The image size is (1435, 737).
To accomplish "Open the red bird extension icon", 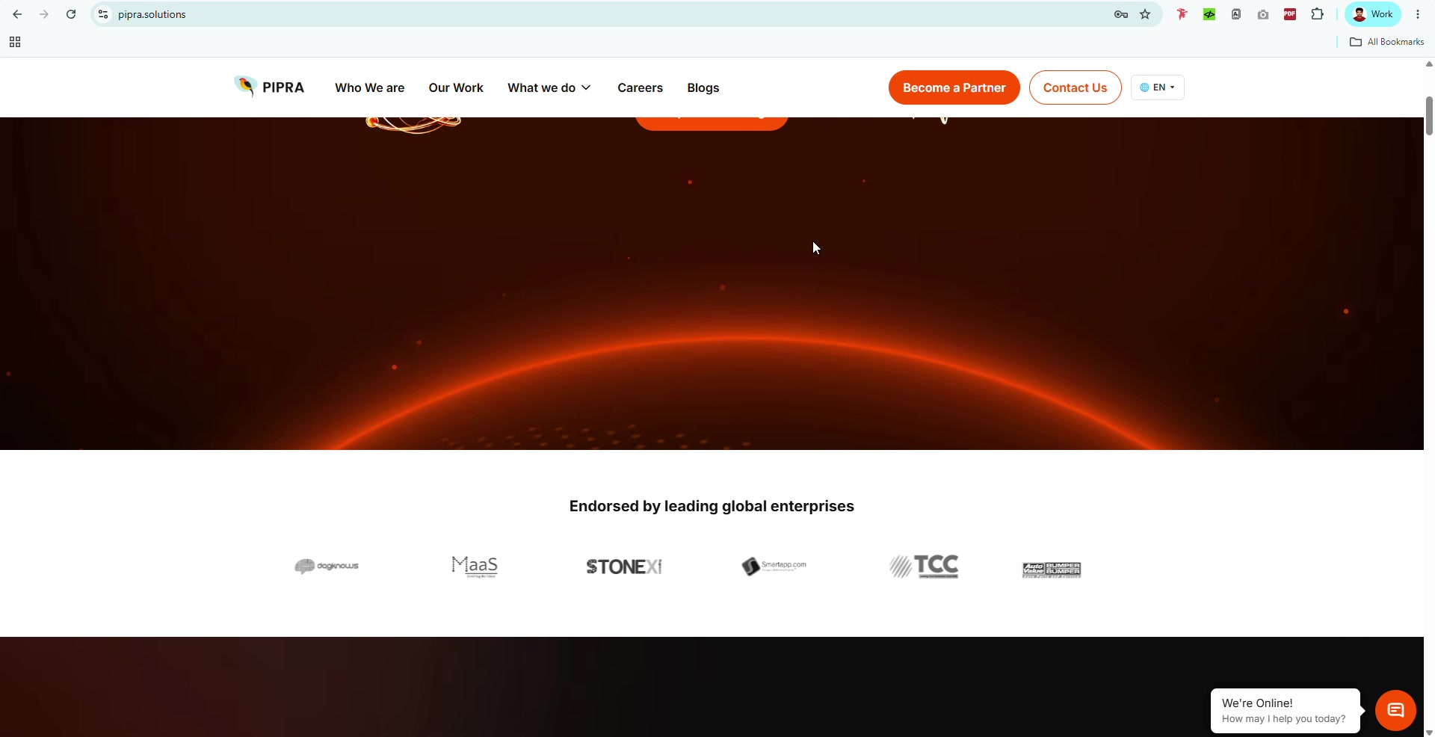I will [1182, 14].
